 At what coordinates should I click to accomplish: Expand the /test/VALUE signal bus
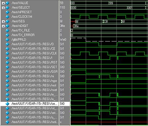pos(3,3)
